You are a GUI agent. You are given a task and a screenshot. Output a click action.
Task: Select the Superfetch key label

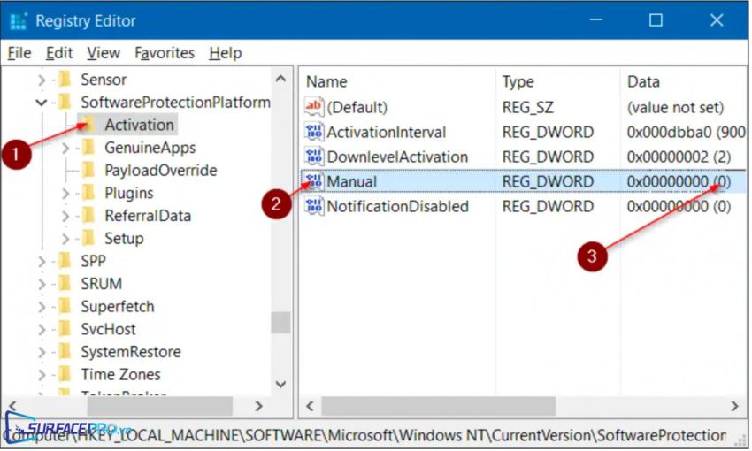pos(118,306)
